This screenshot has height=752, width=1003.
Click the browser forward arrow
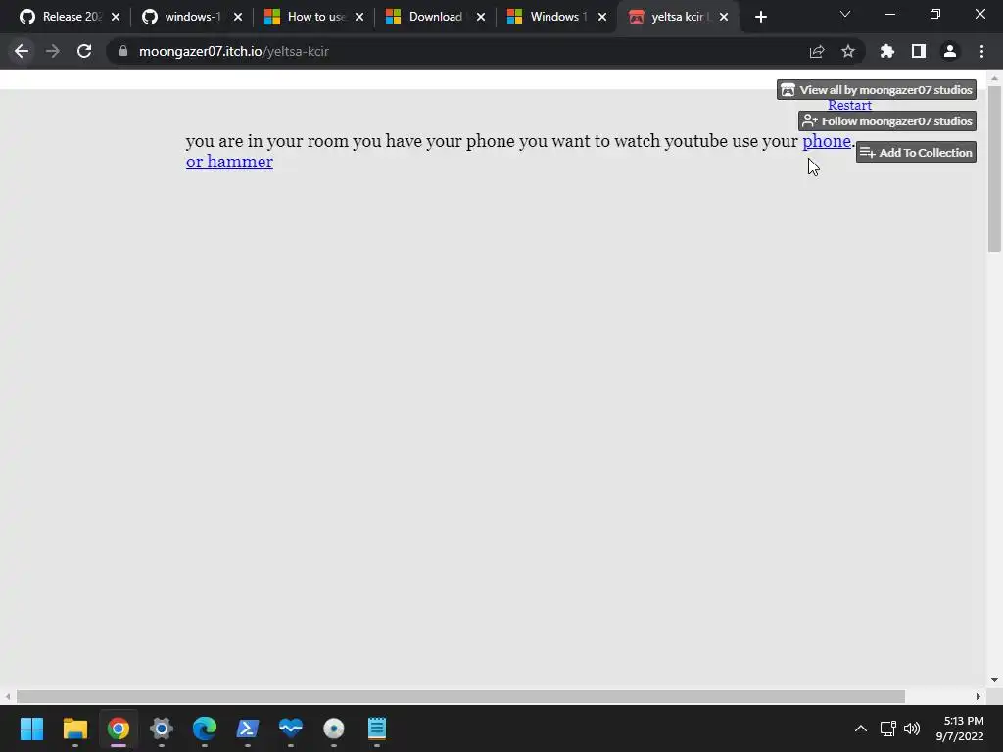53,51
